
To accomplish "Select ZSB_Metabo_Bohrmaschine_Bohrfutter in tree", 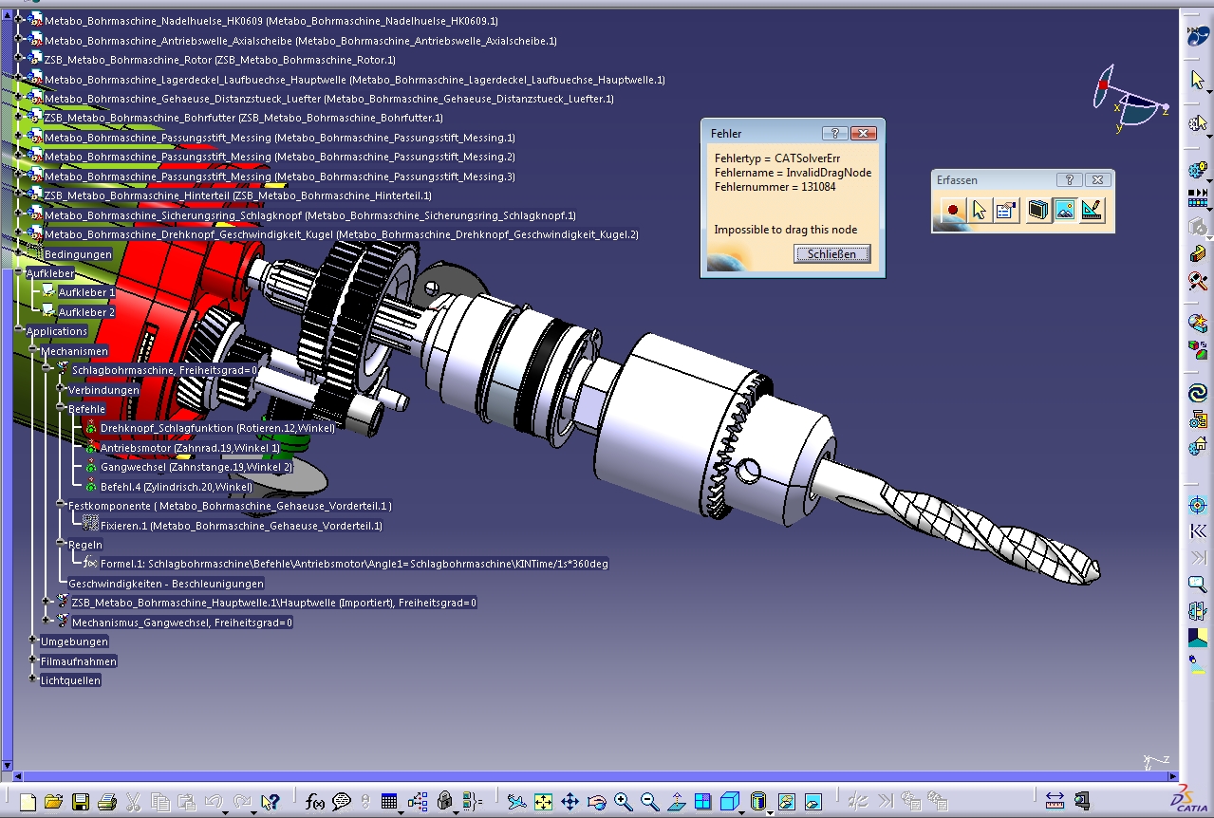I will click(x=243, y=118).
